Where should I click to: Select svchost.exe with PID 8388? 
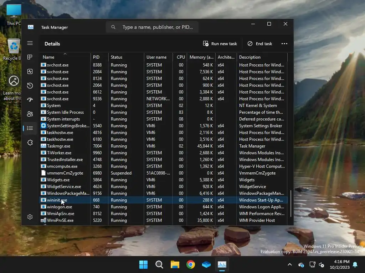pos(164,65)
